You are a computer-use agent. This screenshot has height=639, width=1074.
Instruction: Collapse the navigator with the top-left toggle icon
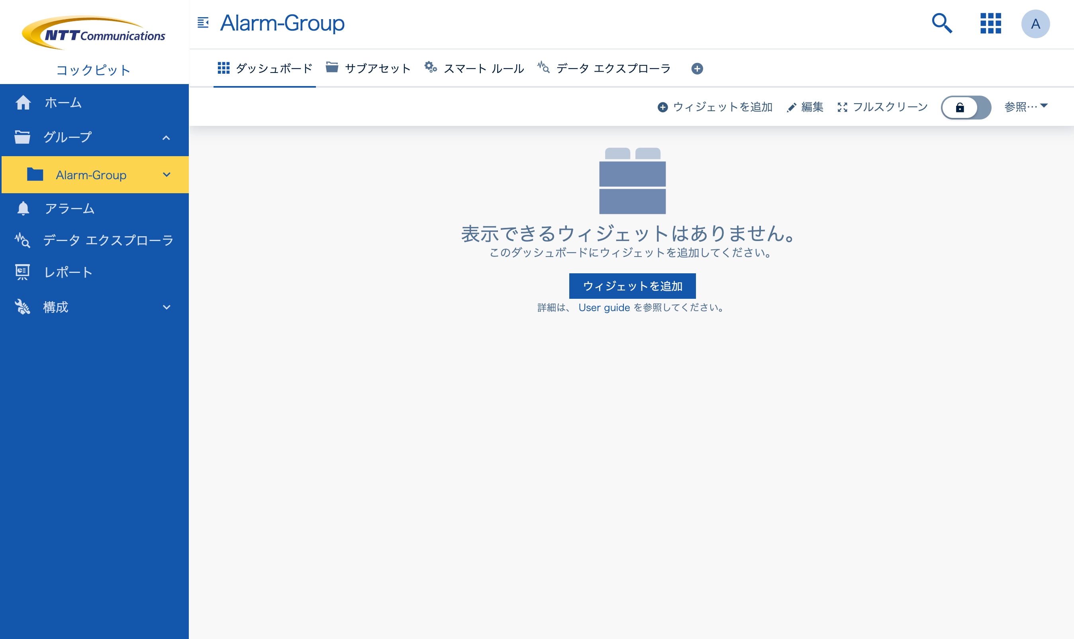[203, 22]
